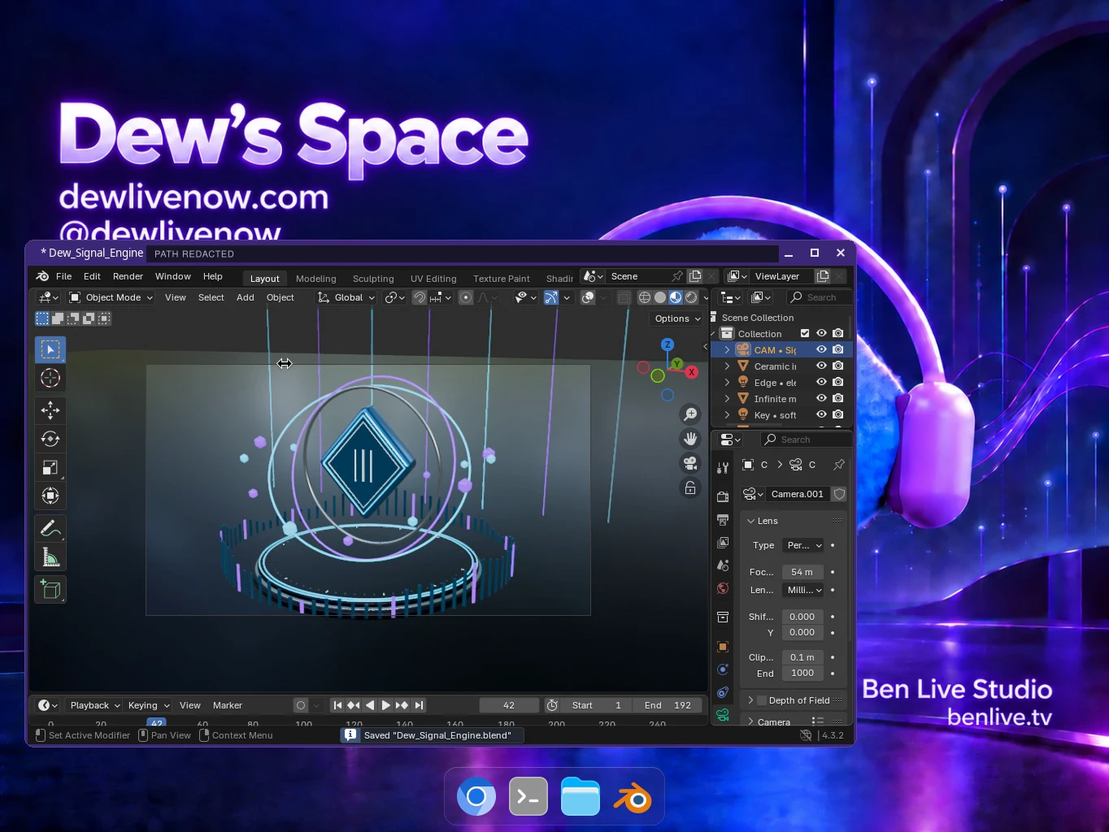1109x832 pixels.
Task: Jump to the first frame
Action: click(337, 705)
